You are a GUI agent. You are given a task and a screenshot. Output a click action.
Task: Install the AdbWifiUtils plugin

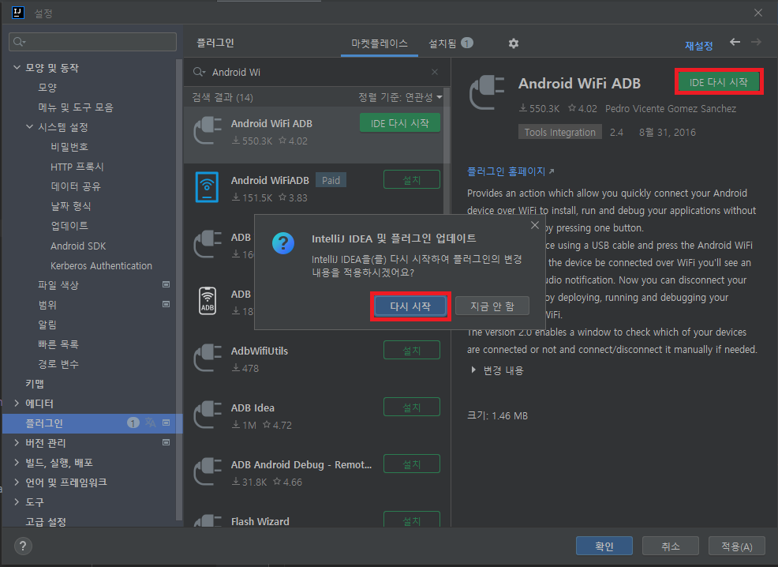[411, 351]
